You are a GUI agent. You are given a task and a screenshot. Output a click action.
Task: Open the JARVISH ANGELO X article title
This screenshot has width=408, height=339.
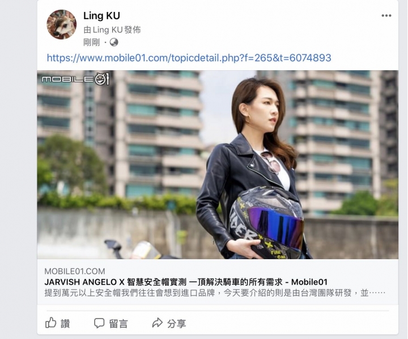coord(186,282)
